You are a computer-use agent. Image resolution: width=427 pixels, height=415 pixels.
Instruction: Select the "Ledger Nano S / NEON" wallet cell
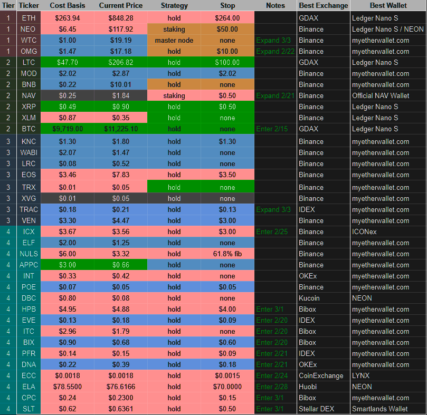tap(388, 29)
